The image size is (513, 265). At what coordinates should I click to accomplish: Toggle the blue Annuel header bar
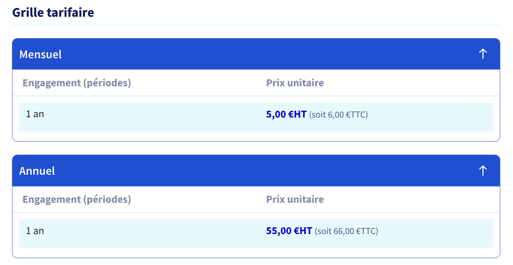[x=256, y=170]
